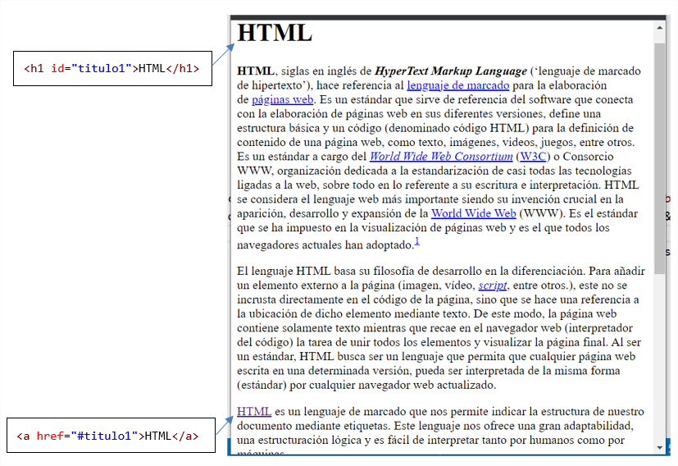The image size is (678, 466).
Task: Open the "lenguaje de marcado" link
Action: click(x=457, y=85)
